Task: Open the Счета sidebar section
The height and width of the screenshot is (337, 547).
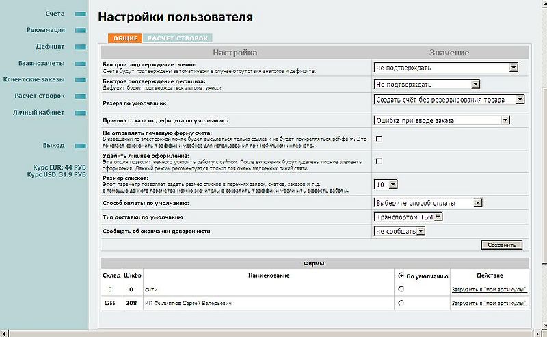Action: [55, 14]
